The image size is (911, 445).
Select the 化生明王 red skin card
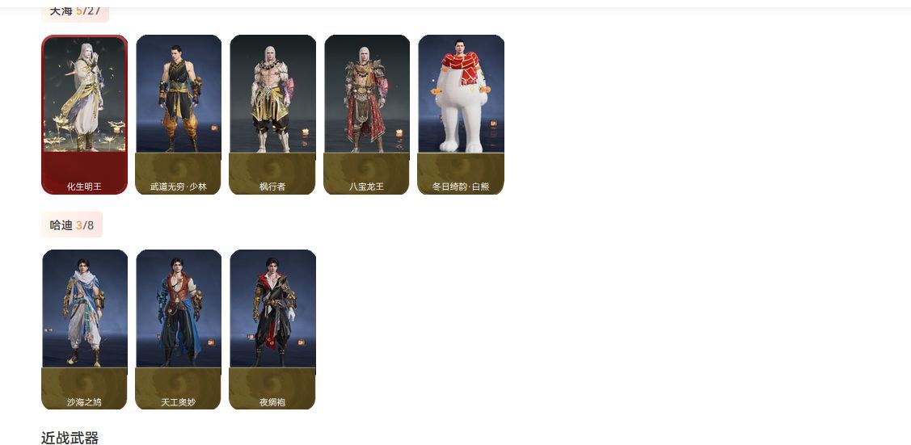tap(84, 115)
